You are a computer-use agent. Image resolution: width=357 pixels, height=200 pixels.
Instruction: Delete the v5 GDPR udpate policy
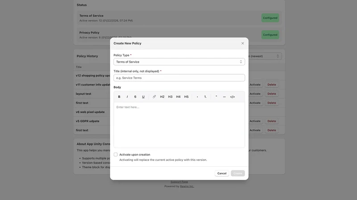[x=272, y=121]
